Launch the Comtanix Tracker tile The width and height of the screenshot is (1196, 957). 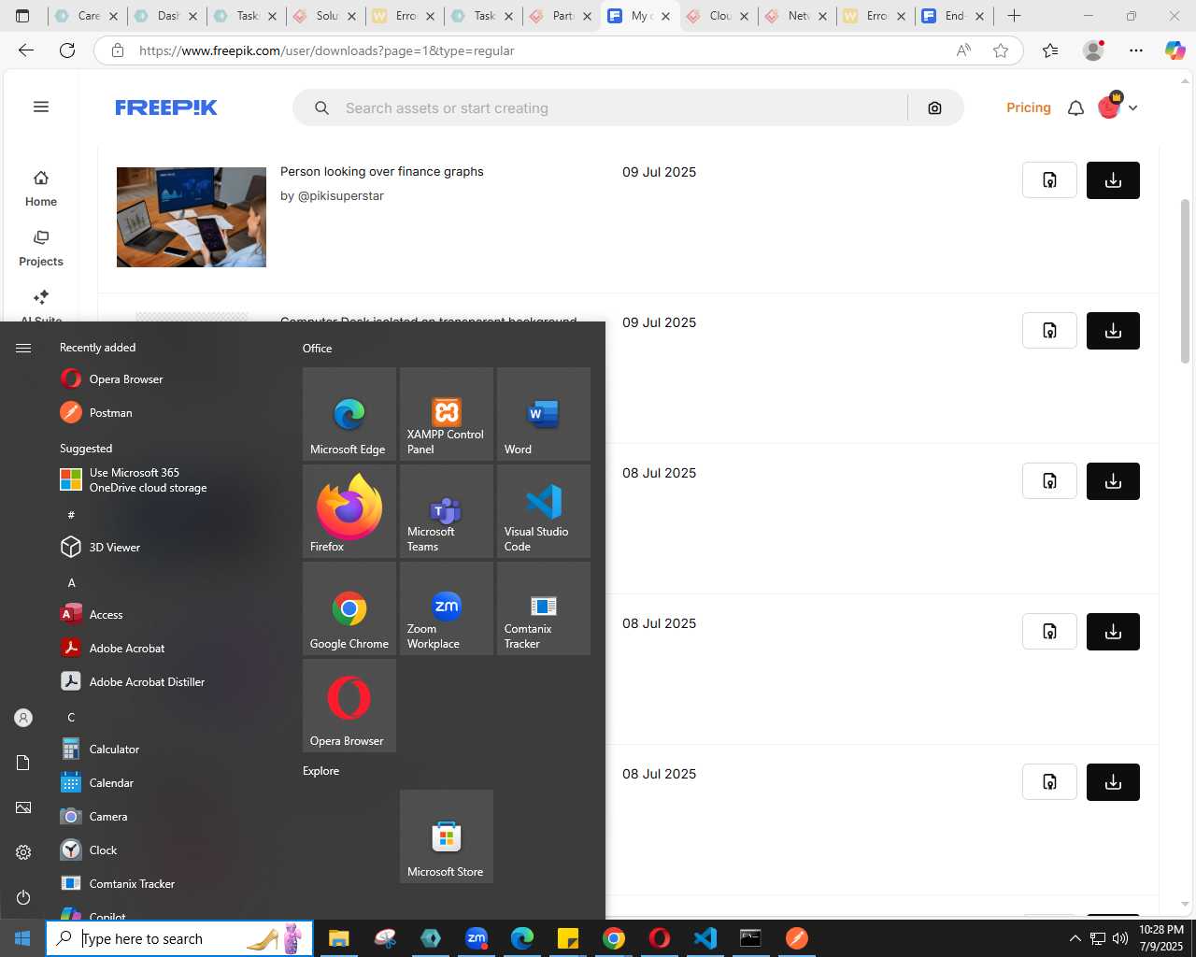click(544, 608)
